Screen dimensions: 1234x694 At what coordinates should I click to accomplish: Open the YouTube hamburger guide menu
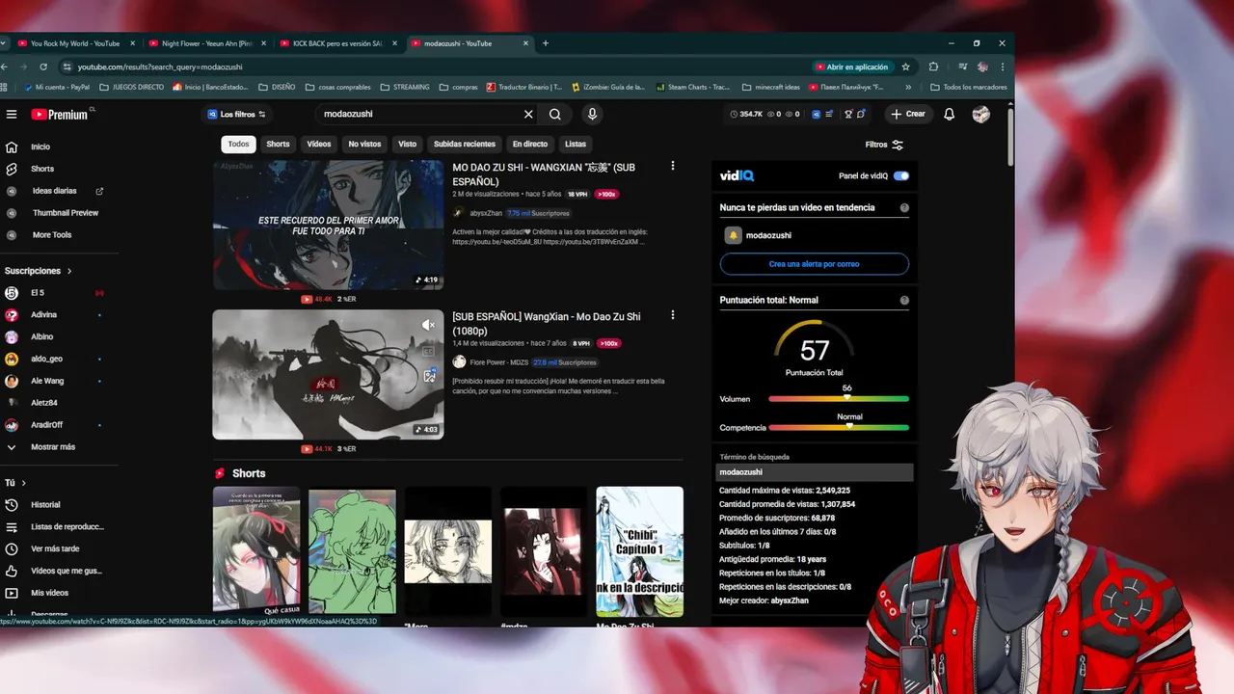[12, 114]
